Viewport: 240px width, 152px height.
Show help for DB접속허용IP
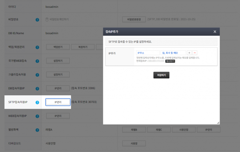click(x=37, y=89)
